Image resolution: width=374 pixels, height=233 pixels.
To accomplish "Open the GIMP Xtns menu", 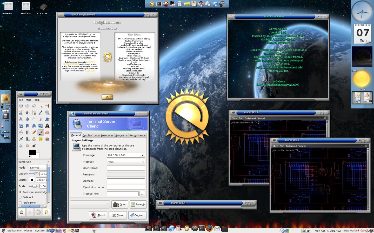I will click(x=28, y=100).
